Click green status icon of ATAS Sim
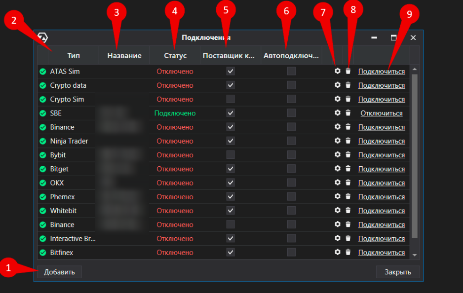Image resolution: width=463 pixels, height=293 pixels. click(x=43, y=72)
